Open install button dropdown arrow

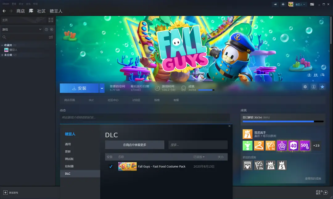point(102,88)
